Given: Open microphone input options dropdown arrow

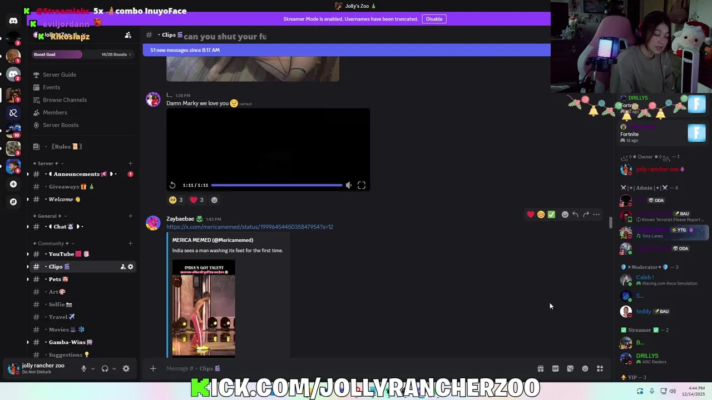Looking at the screenshot, I should (93, 368).
